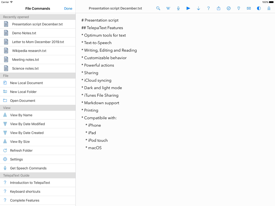This screenshot has height=206, width=275.
Task: Send document via the envelope icon
Action: tap(249, 8)
